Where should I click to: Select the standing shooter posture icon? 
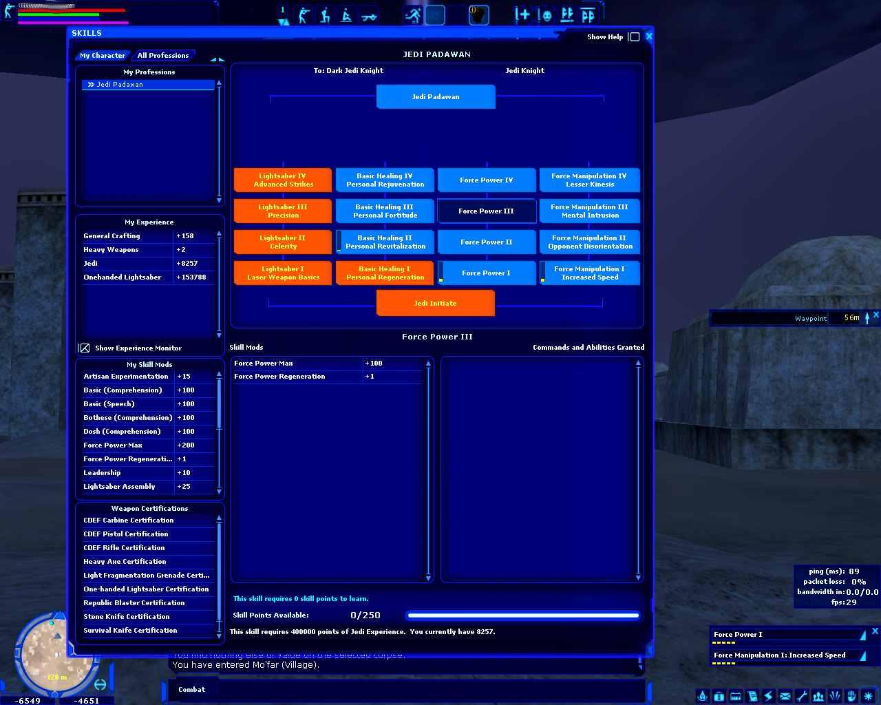[303, 15]
